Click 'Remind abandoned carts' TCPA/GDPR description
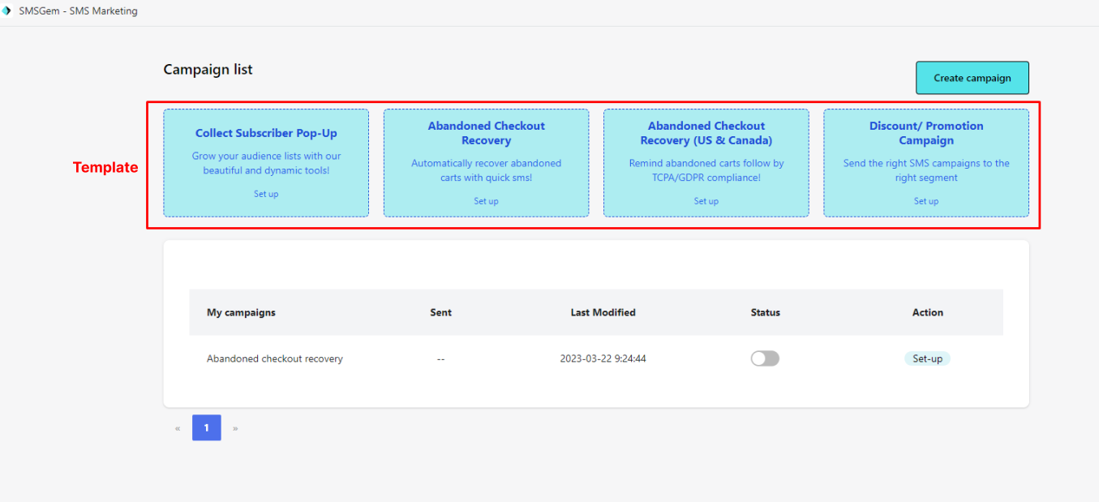Viewport: 1099px width, 502px height. [706, 170]
